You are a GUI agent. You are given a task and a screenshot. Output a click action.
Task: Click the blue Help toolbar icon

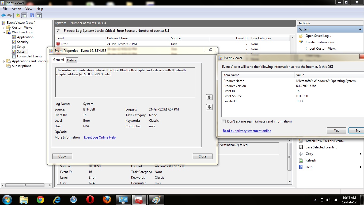tap(32, 15)
